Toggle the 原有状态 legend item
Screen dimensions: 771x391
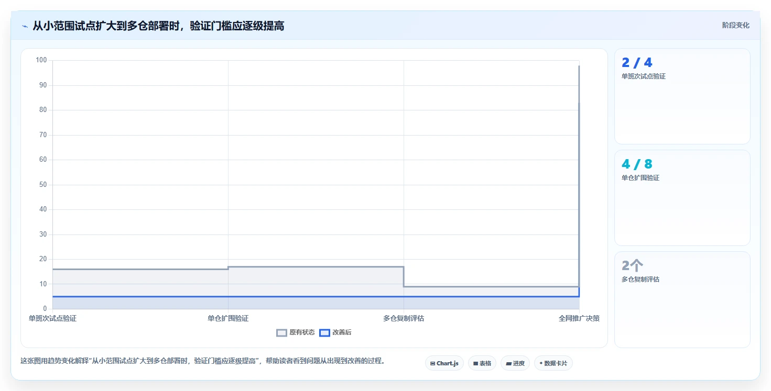(296, 332)
